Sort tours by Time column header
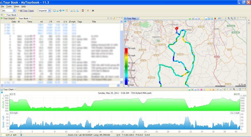The height and width of the screenshot is (137, 251). (x=30, y=22)
